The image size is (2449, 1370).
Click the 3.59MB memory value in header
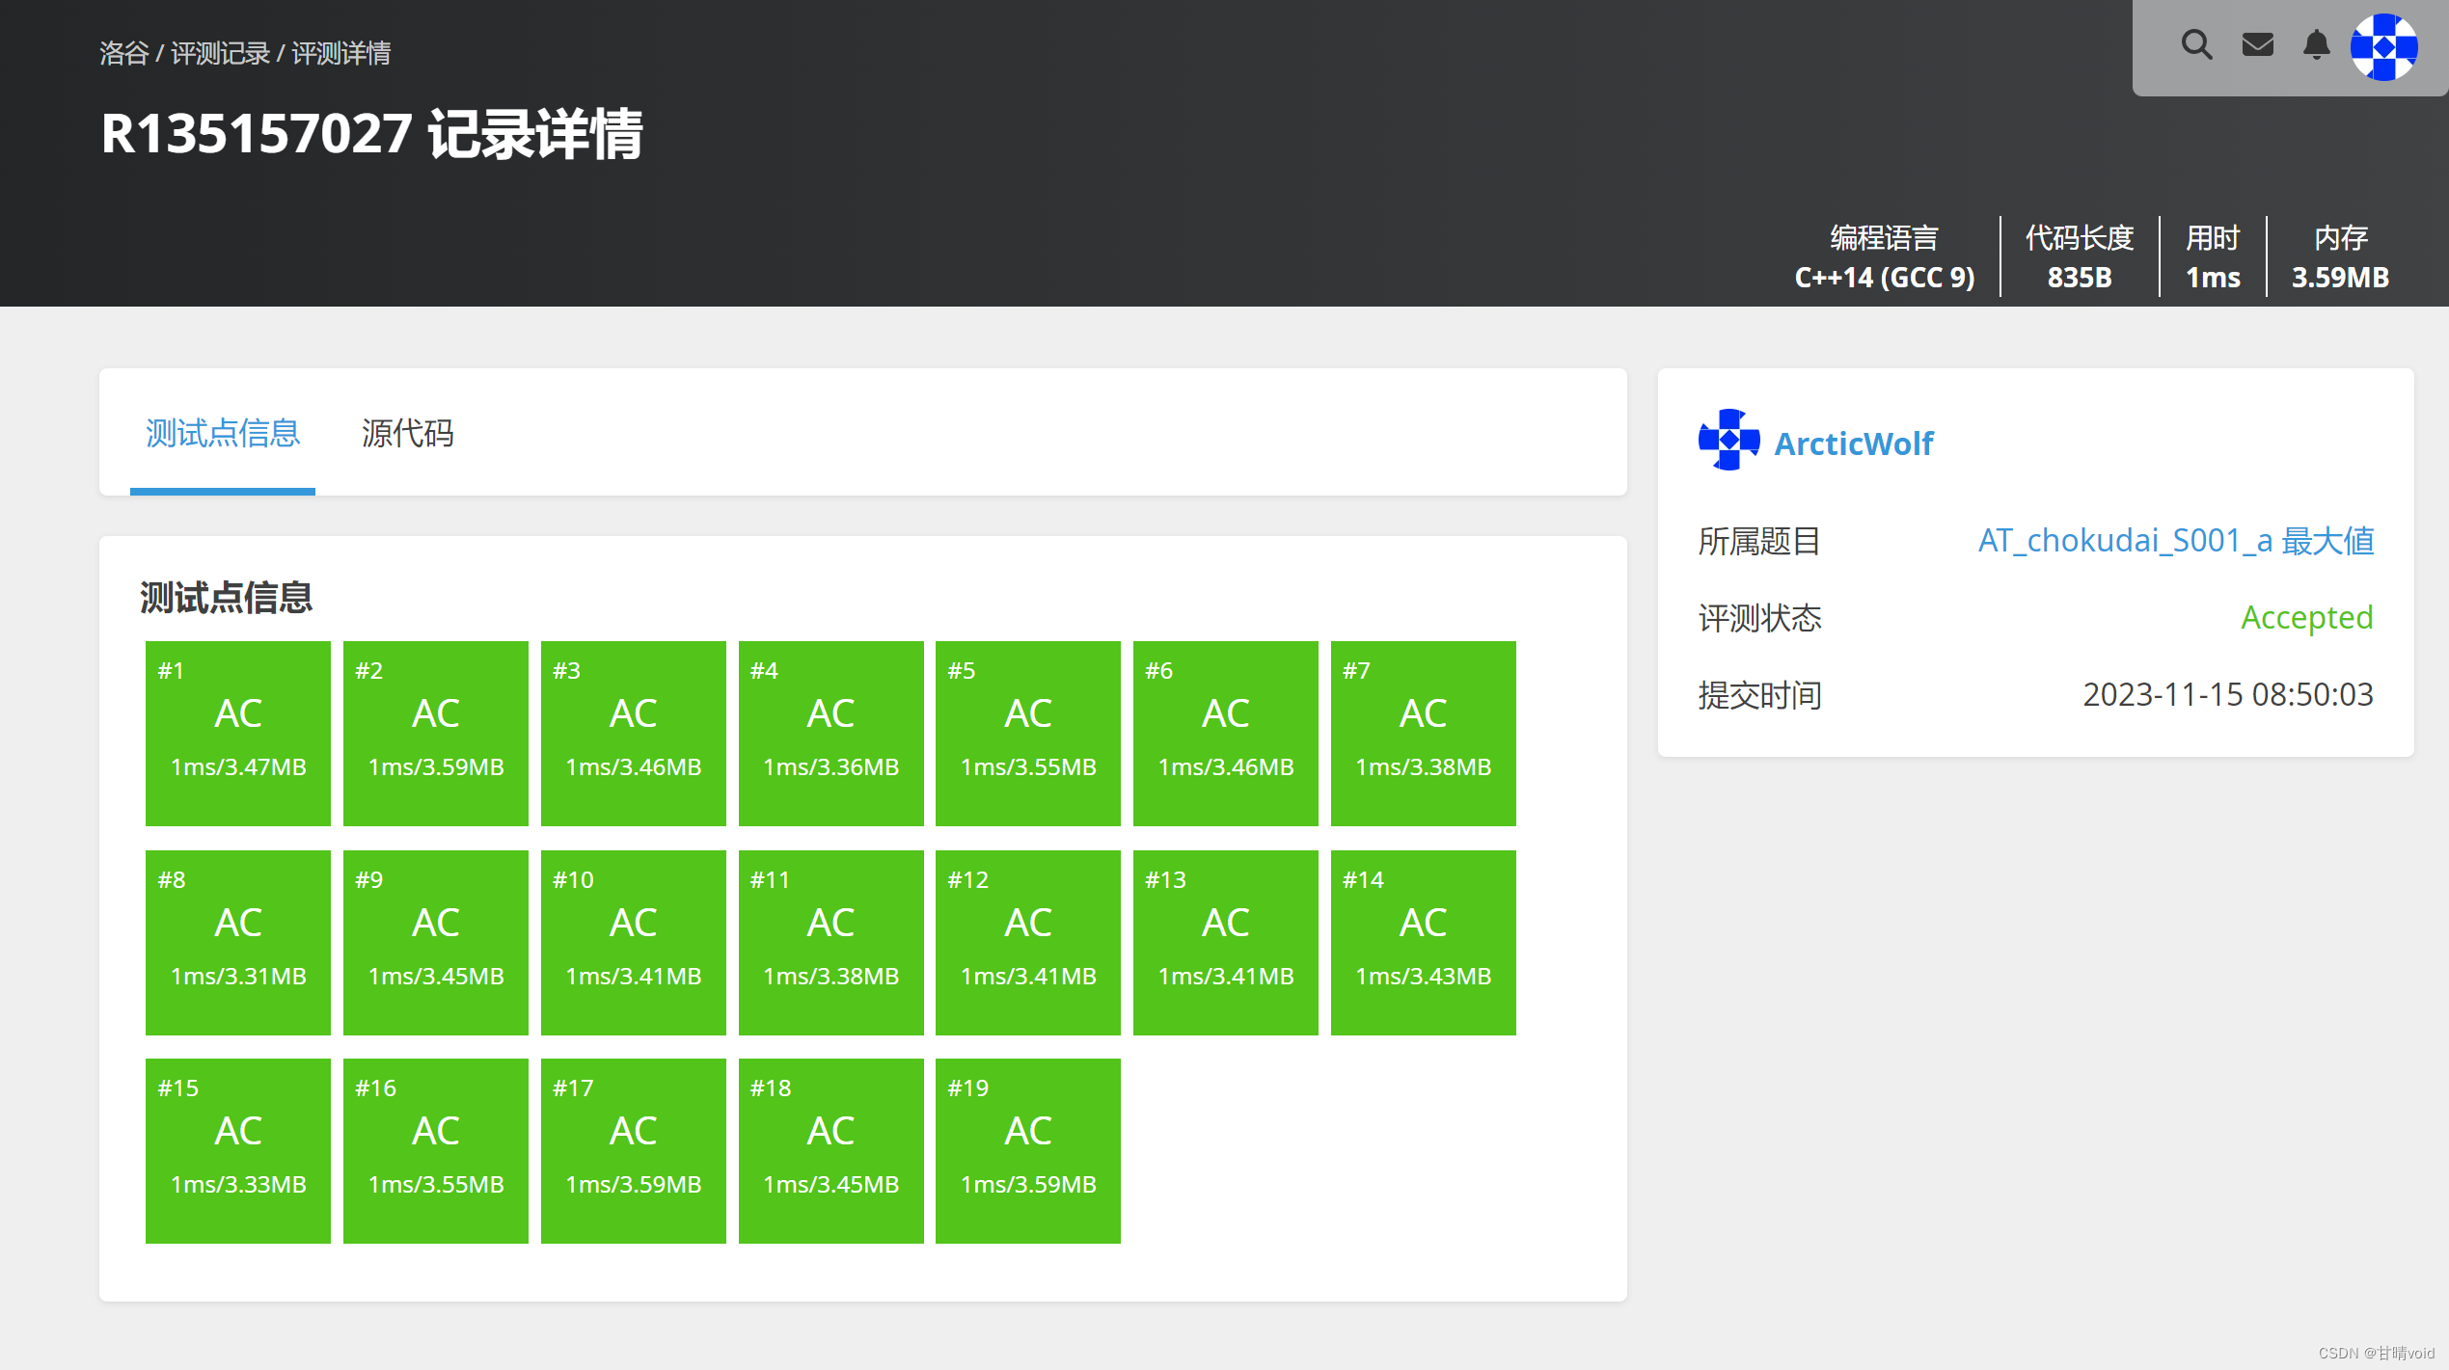pyautogui.click(x=2340, y=278)
